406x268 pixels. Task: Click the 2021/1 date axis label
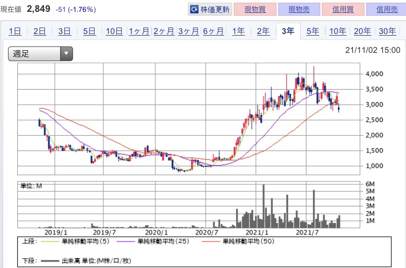[257, 232]
